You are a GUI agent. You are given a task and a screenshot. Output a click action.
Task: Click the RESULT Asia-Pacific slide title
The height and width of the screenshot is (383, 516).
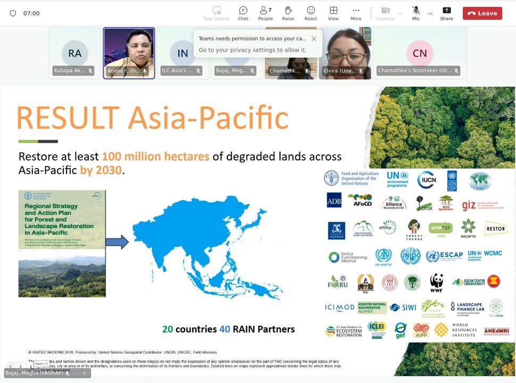pos(153,117)
